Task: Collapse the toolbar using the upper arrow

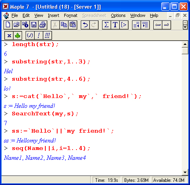Action: 185,23
